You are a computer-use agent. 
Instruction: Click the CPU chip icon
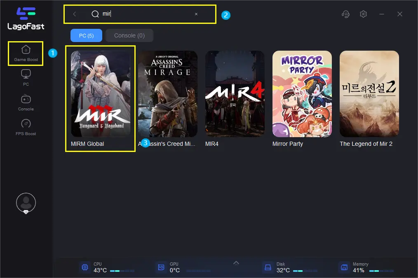point(85,267)
